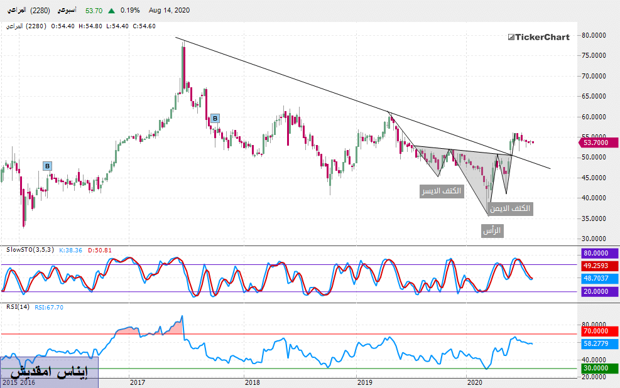Click the red 70.0000 RSI overbought tag
The image size is (620, 388).
pyautogui.click(x=595, y=331)
